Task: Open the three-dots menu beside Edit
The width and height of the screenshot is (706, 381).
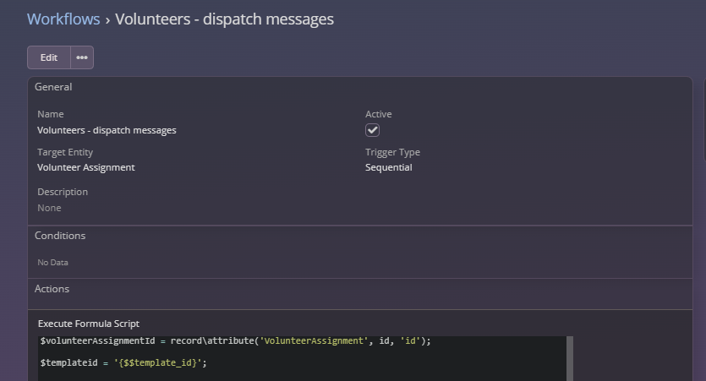Action: pyautogui.click(x=82, y=57)
